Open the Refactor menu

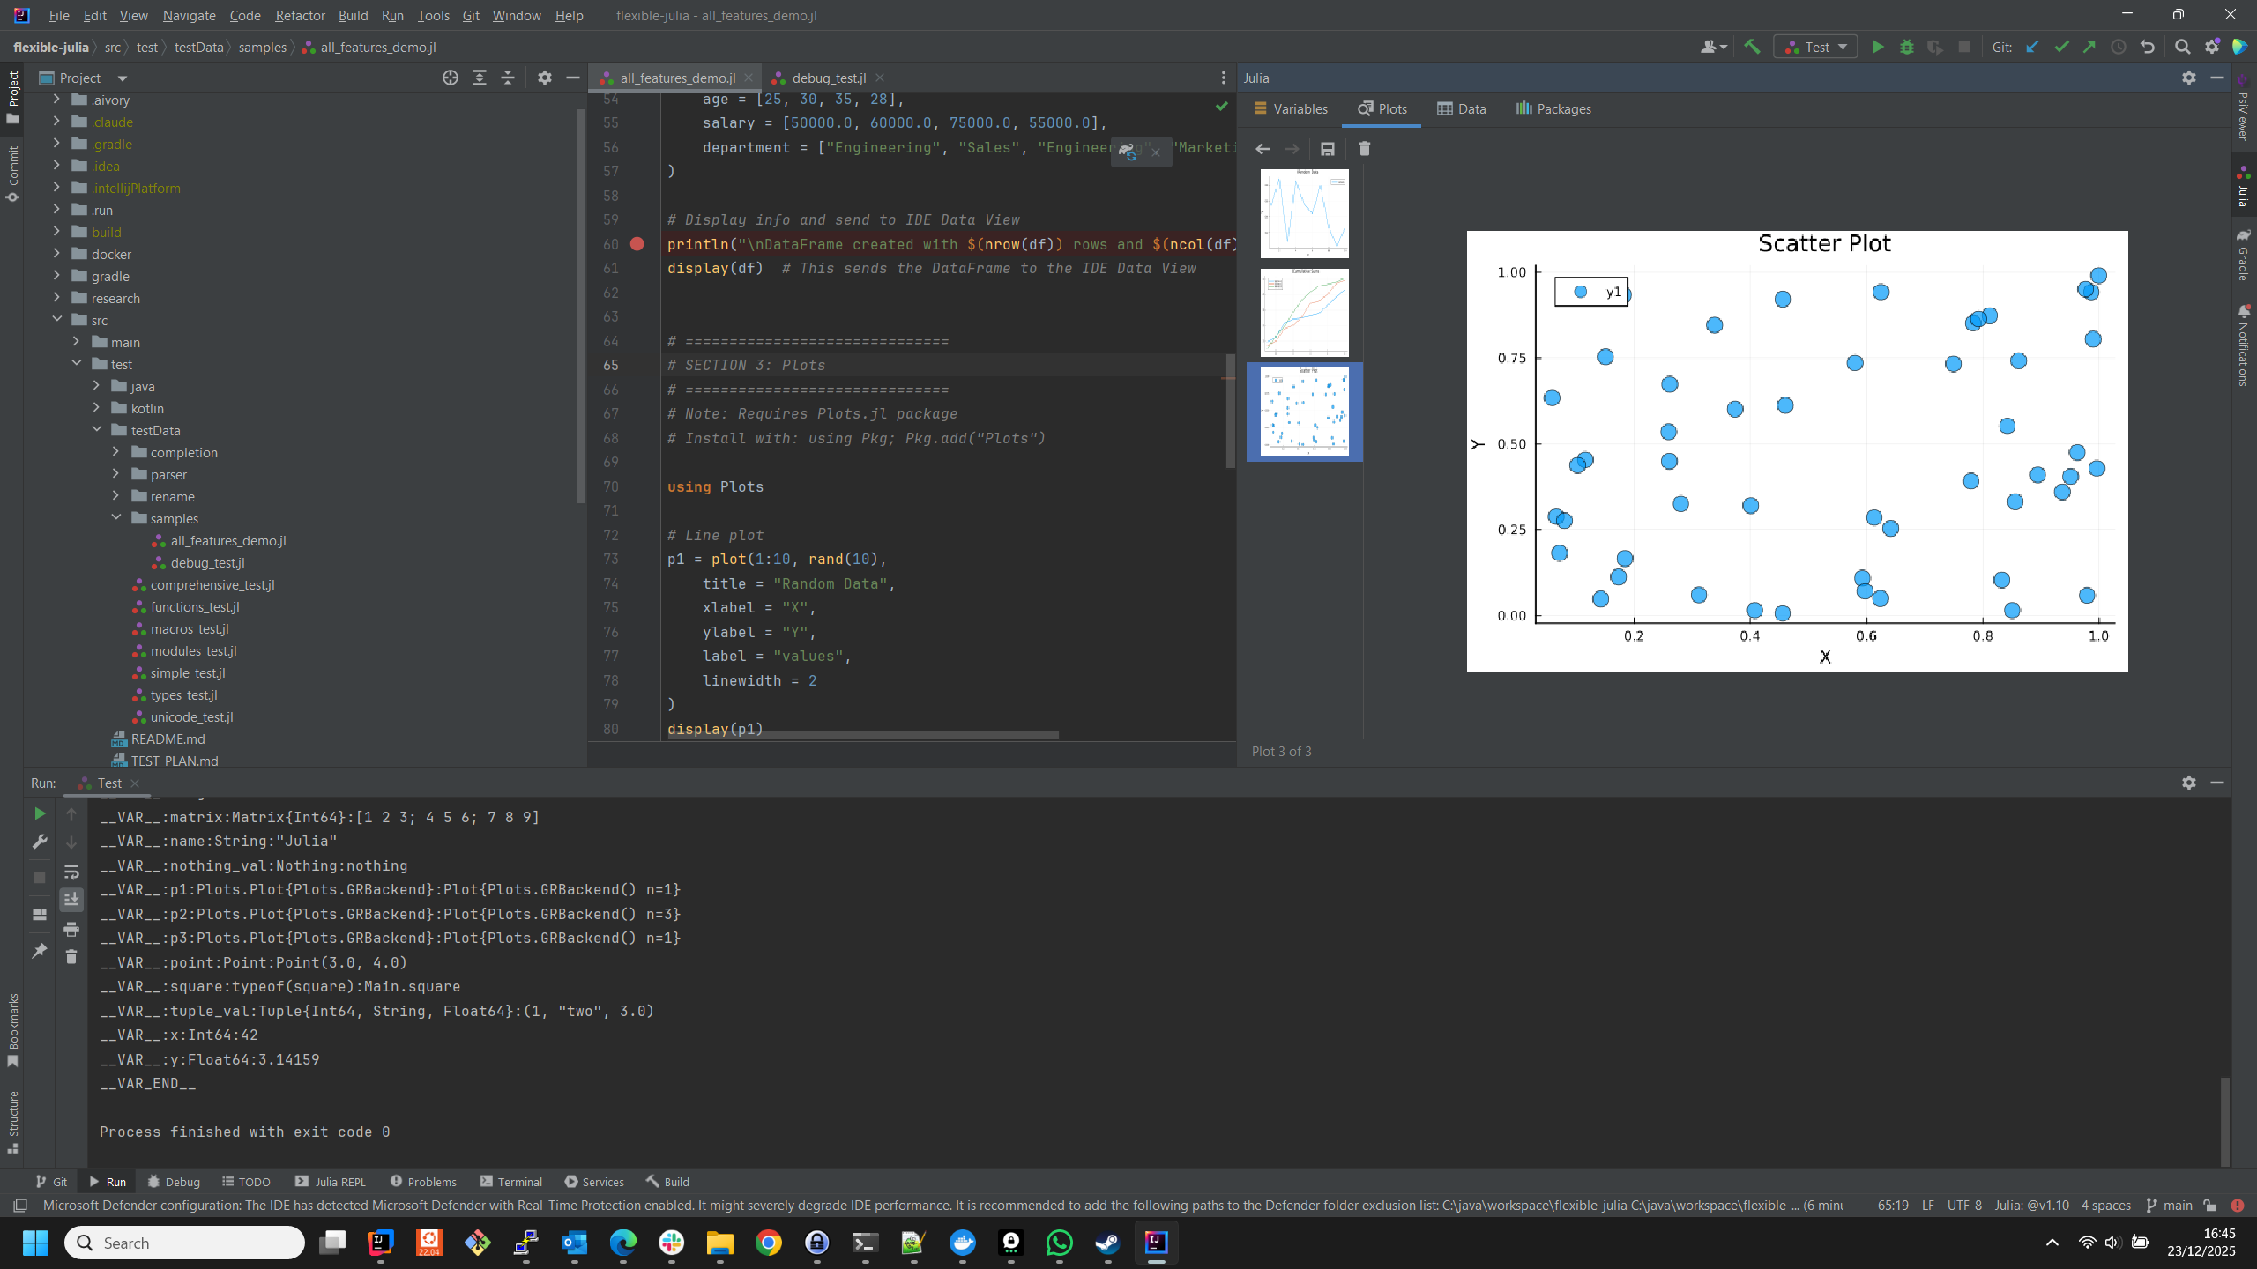coord(300,16)
